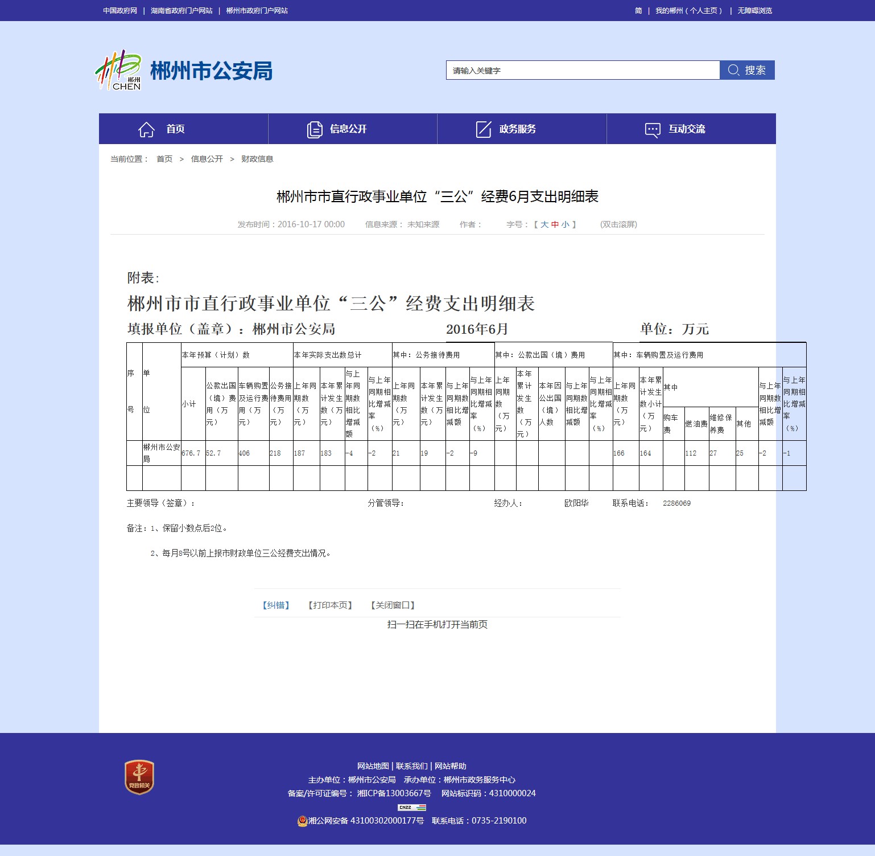
Task: Click the magnifier icon in search button
Action: coord(733,70)
